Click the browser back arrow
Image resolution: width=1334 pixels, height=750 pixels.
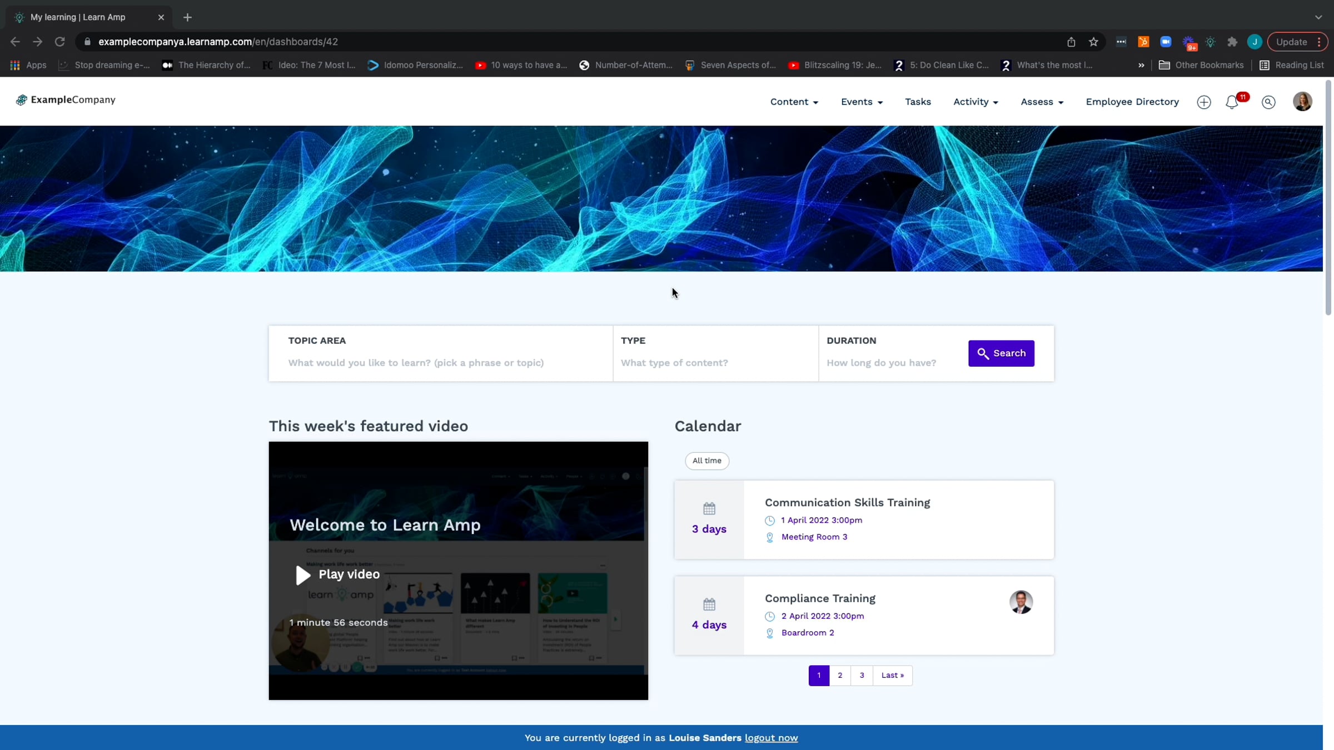click(15, 42)
